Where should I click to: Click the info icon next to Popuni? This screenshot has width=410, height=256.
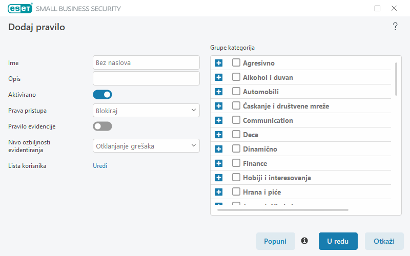(304, 241)
